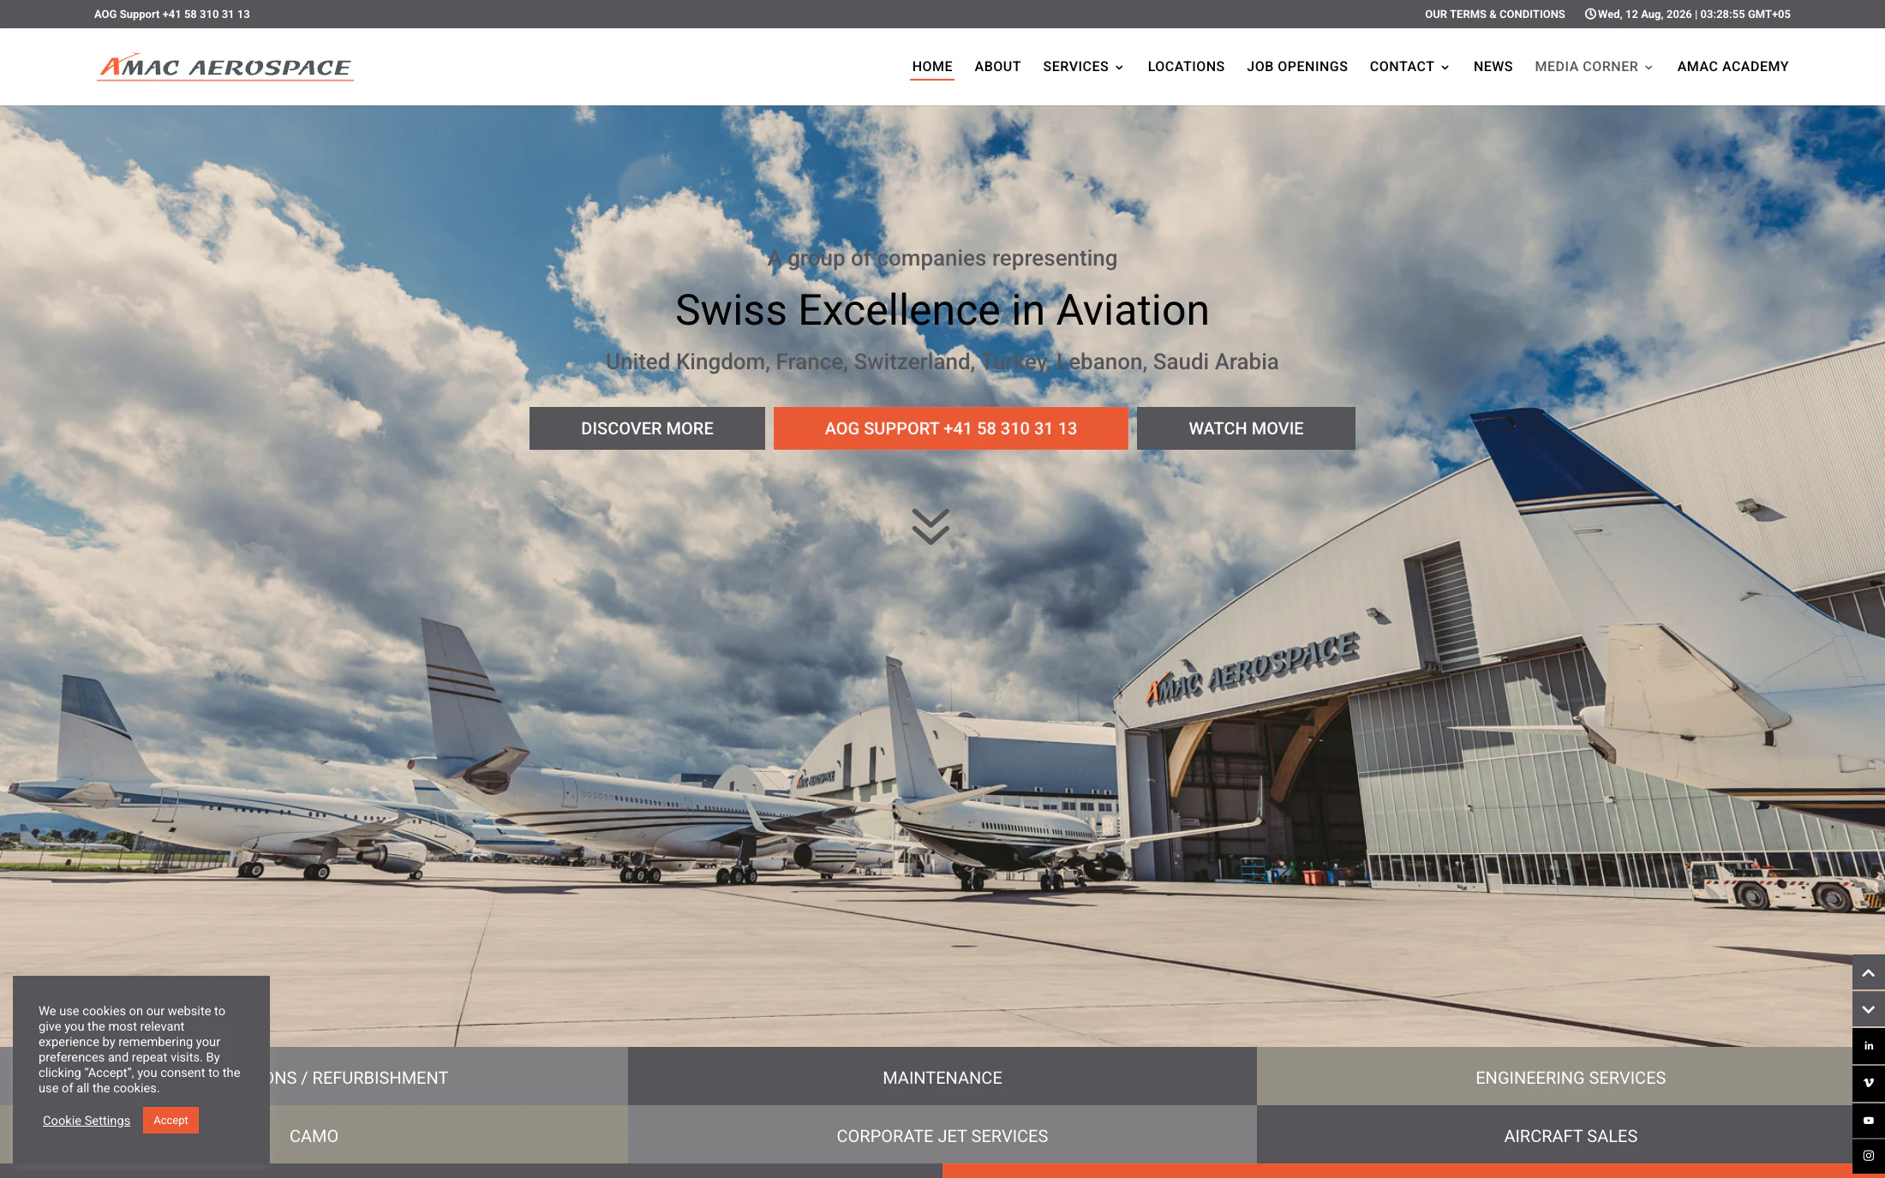
Task: Click the Watch Movie button
Action: [1246, 428]
